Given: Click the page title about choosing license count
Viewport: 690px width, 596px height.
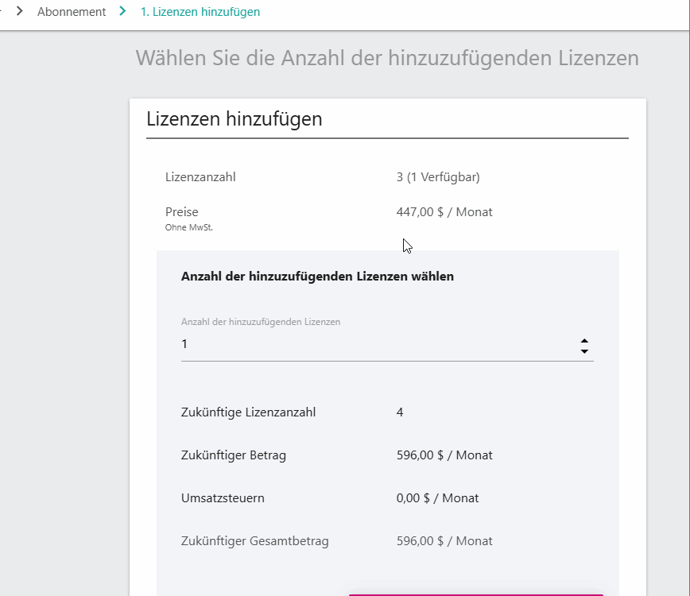Looking at the screenshot, I should point(387,58).
